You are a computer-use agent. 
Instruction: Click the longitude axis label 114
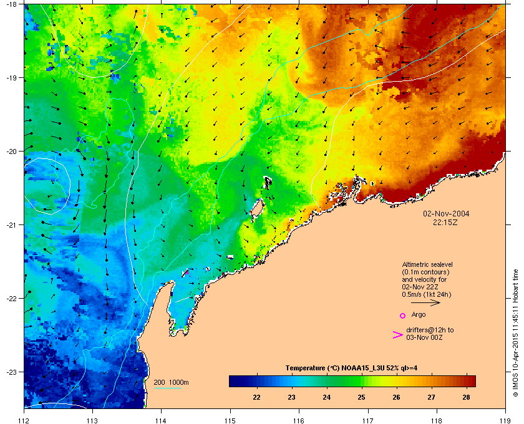(161, 420)
